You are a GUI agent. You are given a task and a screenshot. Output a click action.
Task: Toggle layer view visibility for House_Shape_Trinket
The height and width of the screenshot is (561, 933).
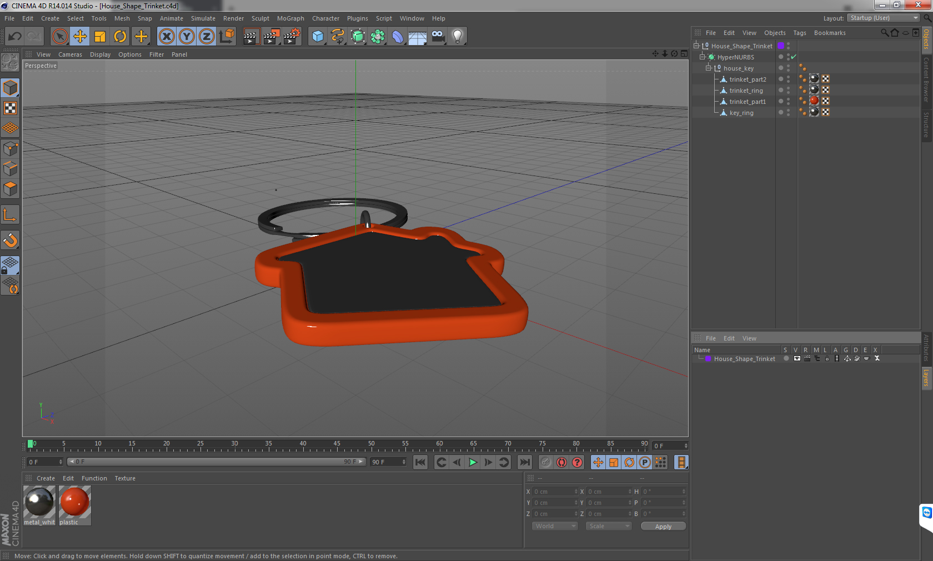tap(797, 359)
